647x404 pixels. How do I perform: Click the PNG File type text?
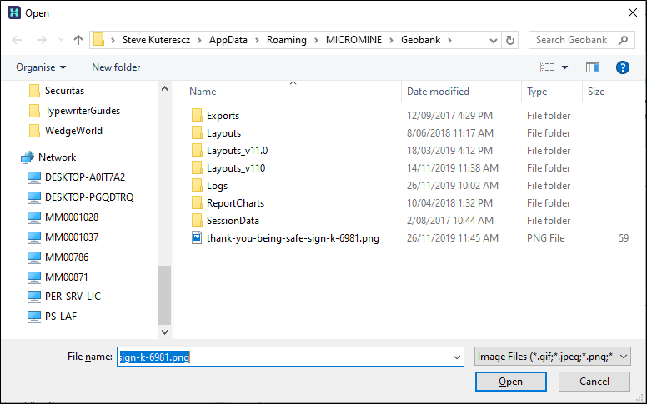545,238
